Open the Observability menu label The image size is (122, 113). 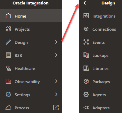(x=27, y=82)
